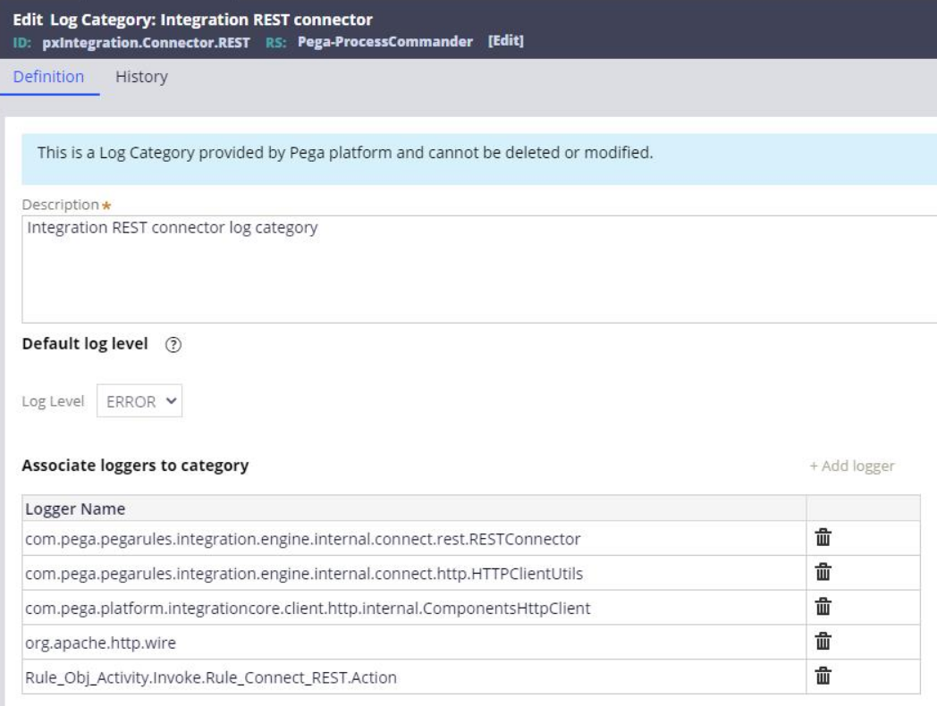Screen dimensions: 937x706
Task: Open the Log Level ERROR dropdown
Action: (x=139, y=400)
